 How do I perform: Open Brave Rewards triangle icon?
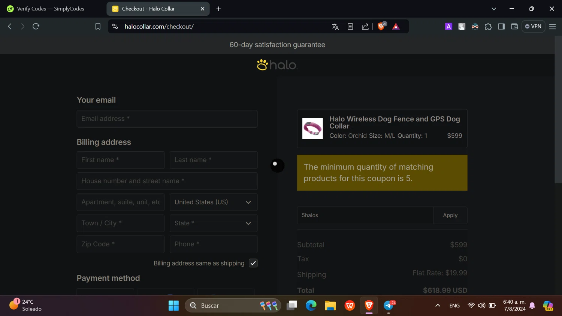396,27
